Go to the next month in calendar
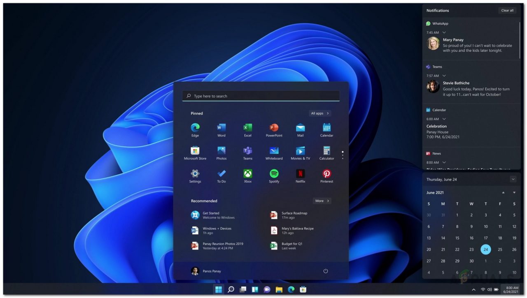Screen dimensions: 527x298 tap(514, 192)
